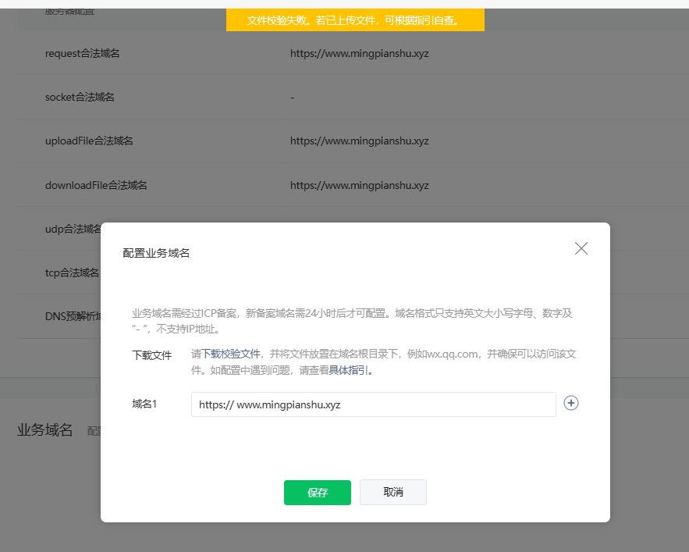Click the 取消 button
The image size is (689, 552).
point(392,492)
